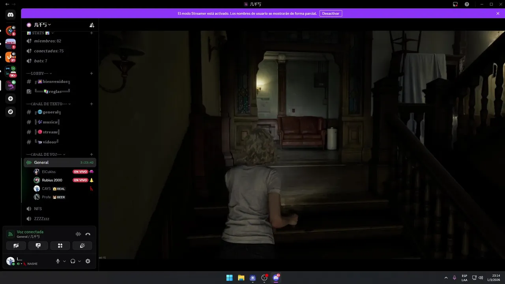Open the server icon with badge 5
Image resolution: width=505 pixels, height=284 pixels.
pos(10,30)
